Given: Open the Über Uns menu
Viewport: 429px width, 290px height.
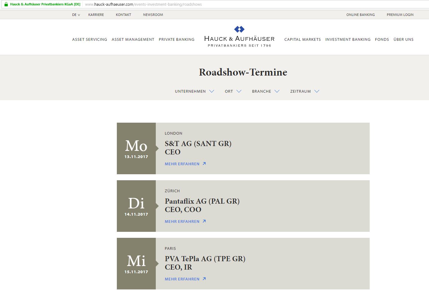Looking at the screenshot, I should (404, 39).
